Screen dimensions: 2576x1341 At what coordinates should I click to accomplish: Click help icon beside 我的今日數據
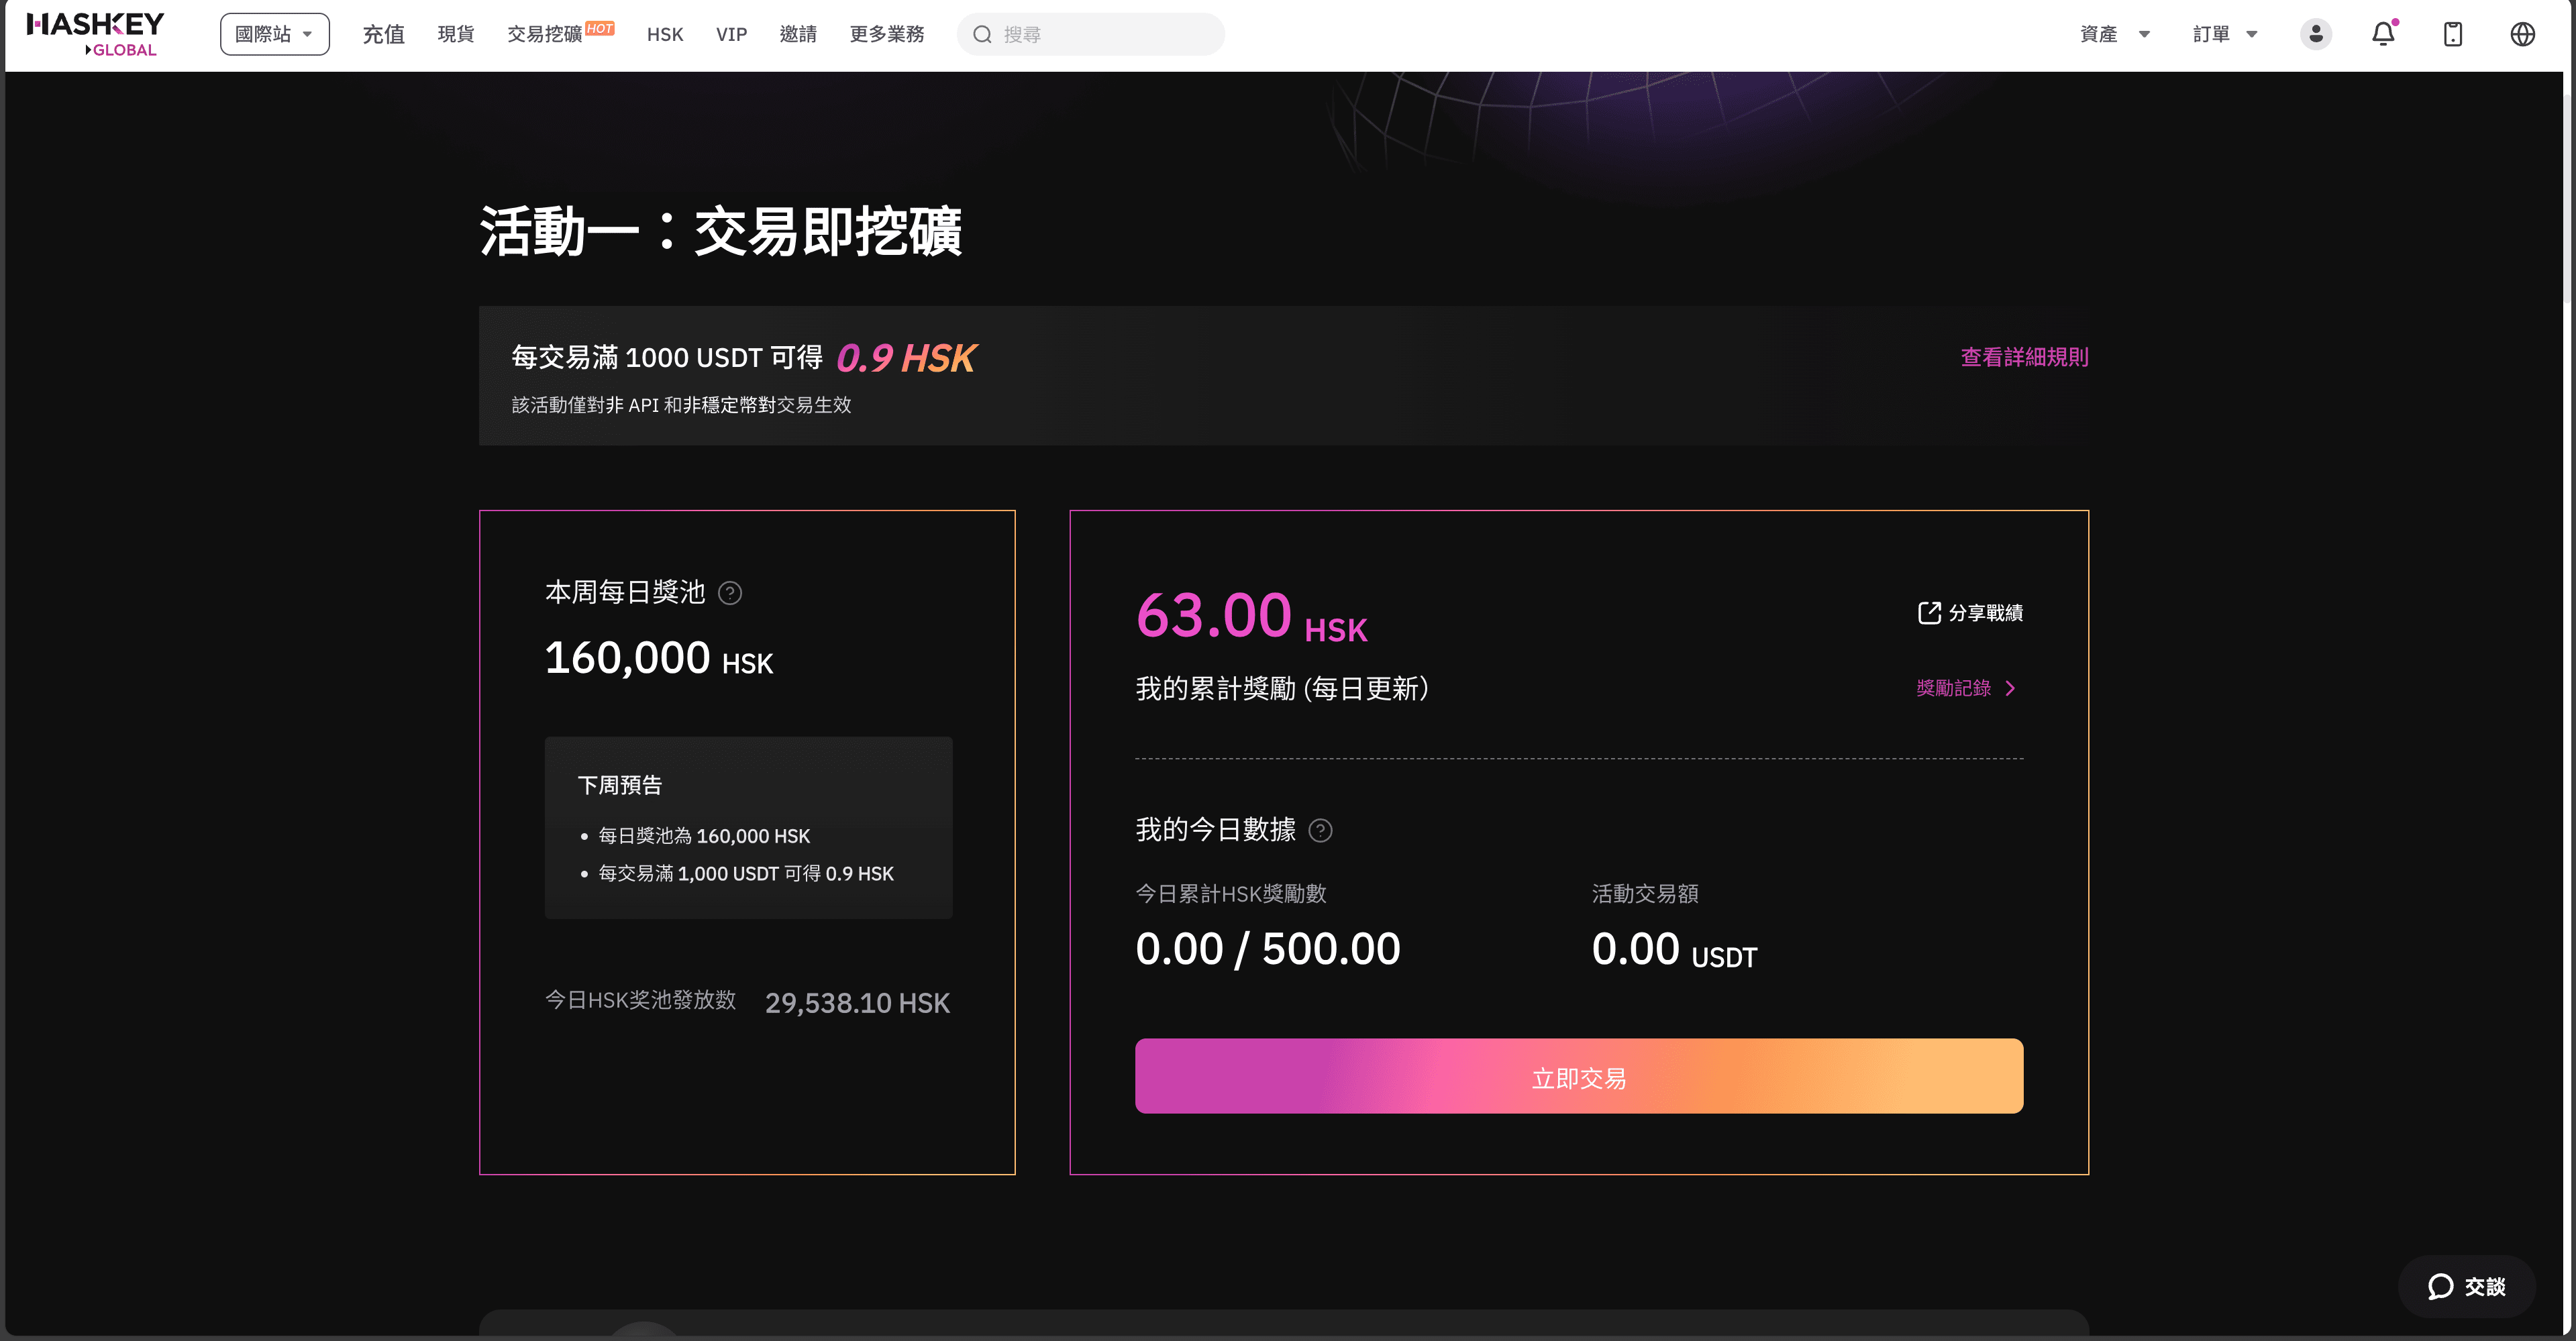point(1320,831)
